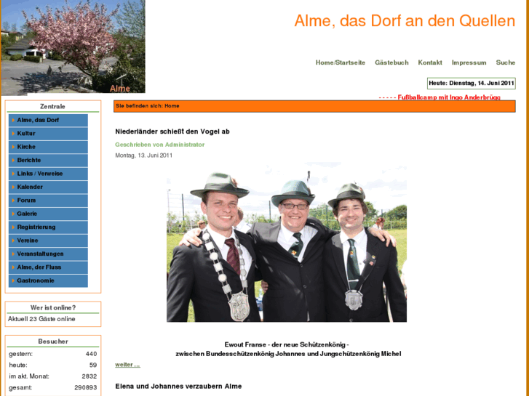Viewport: 529px width, 396px height.
Task: Click the 'gesamt: 290893' visitor total
Action: (53, 387)
